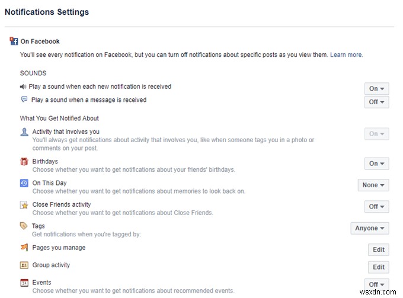This screenshot has height=298, width=403.
Task: Edit Pages you manage notifications
Action: pyautogui.click(x=378, y=249)
